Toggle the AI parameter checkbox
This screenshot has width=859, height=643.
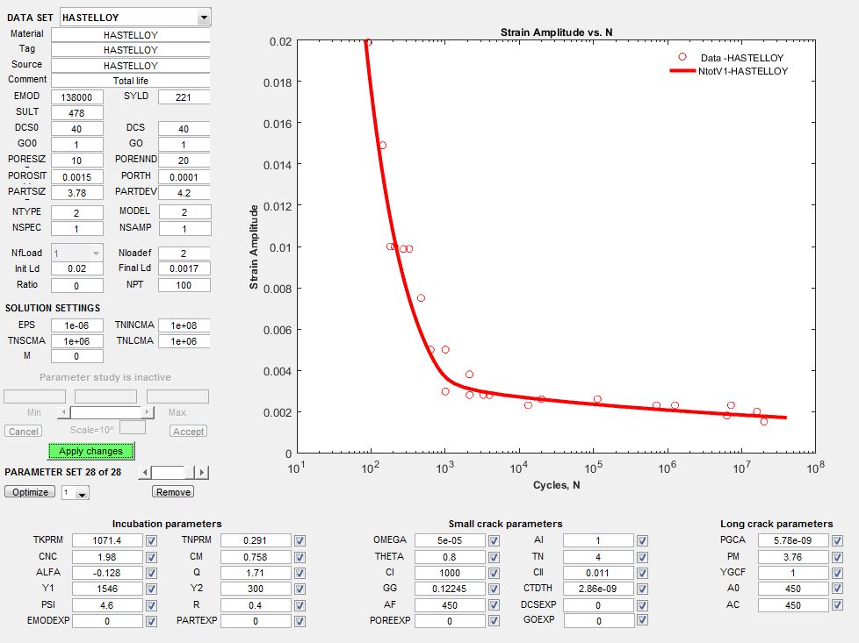(x=642, y=540)
